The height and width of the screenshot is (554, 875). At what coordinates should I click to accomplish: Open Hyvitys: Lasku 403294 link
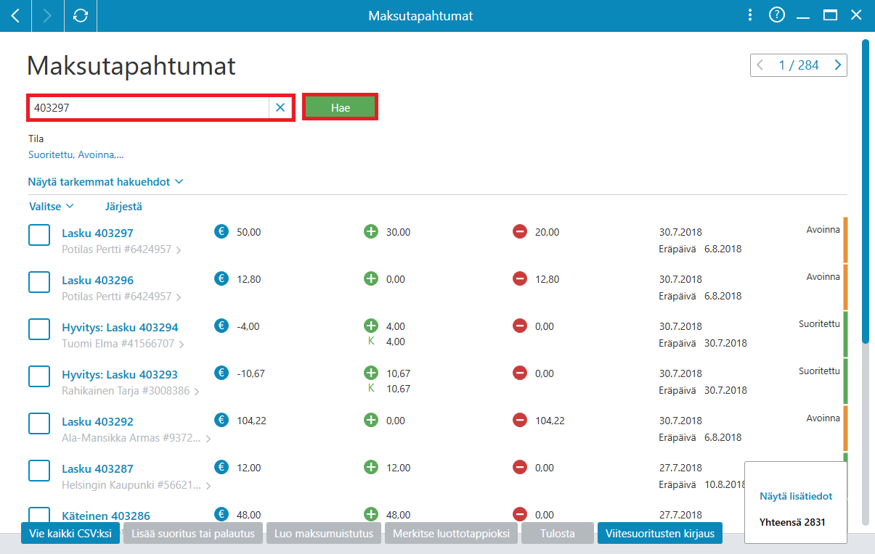coord(120,328)
